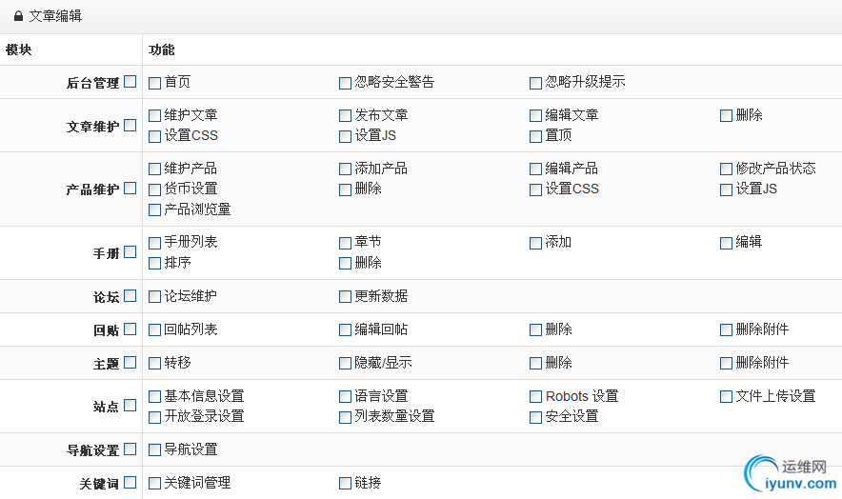Select the 文章维护 module checkbox
The width and height of the screenshot is (842, 499).
click(x=130, y=125)
